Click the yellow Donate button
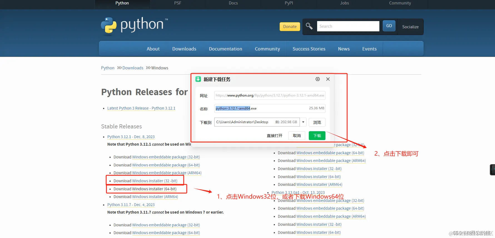495x238 pixels. (290, 26)
